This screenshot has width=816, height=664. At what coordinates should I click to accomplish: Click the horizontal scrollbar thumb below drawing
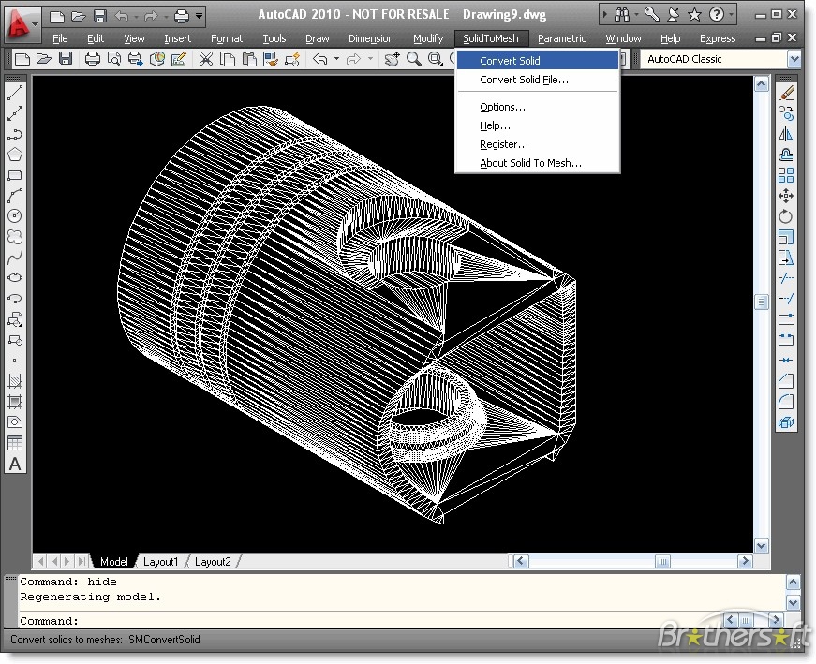(662, 561)
